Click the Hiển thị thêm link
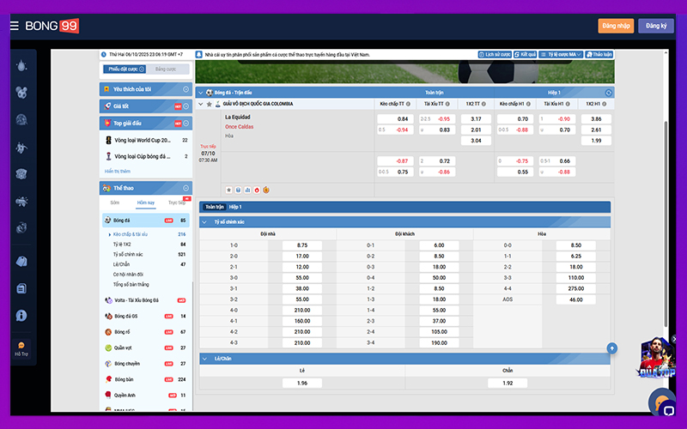This screenshot has height=429, width=687. pyautogui.click(x=117, y=171)
